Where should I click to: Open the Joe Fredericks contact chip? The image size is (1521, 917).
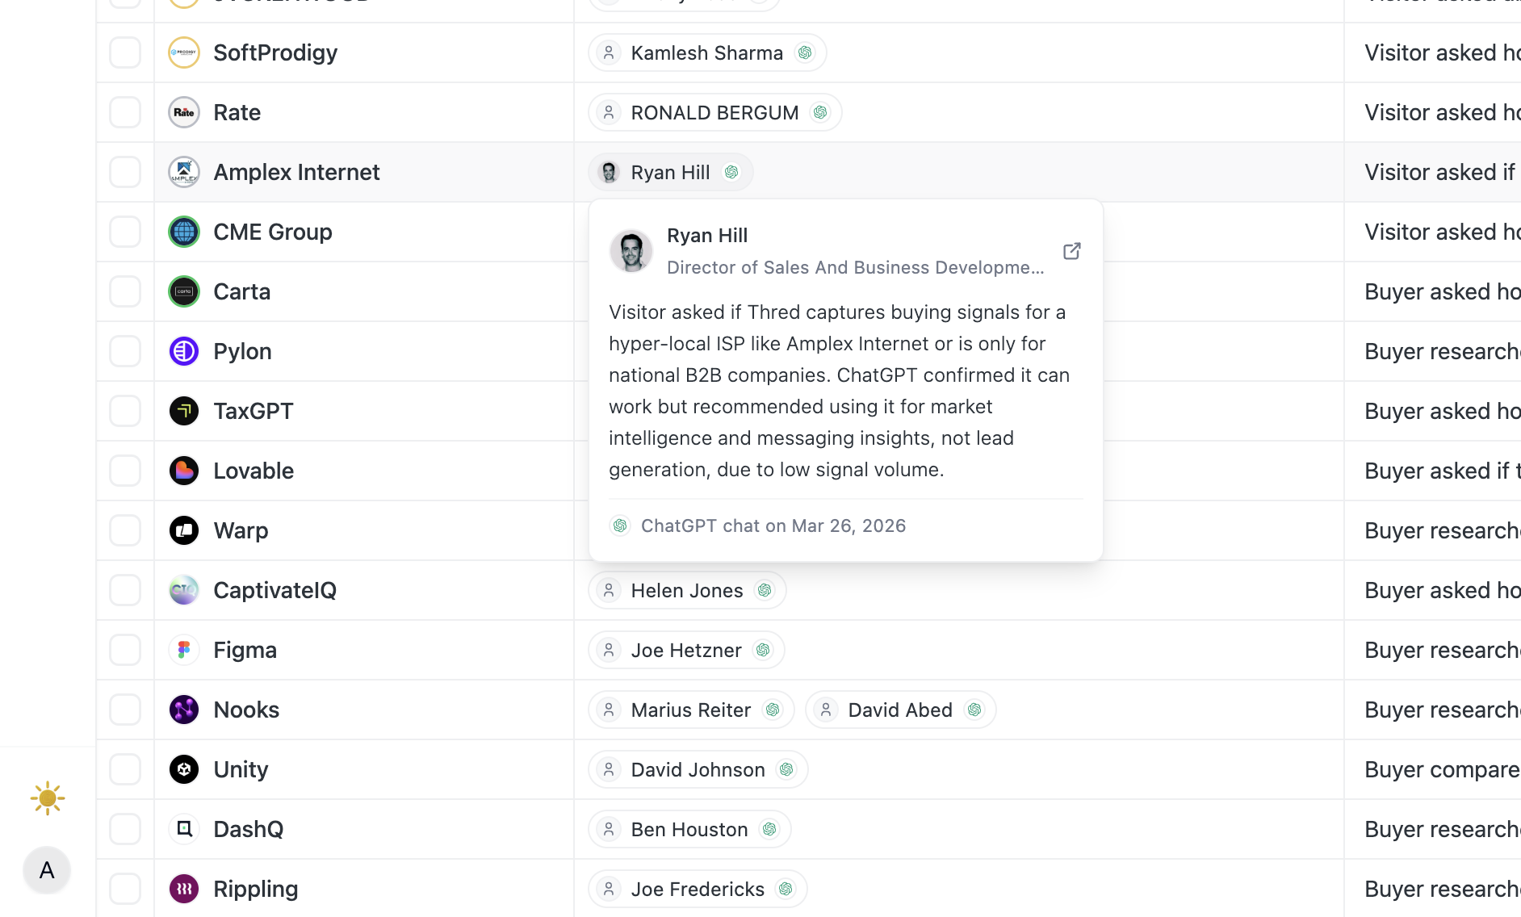point(698,889)
